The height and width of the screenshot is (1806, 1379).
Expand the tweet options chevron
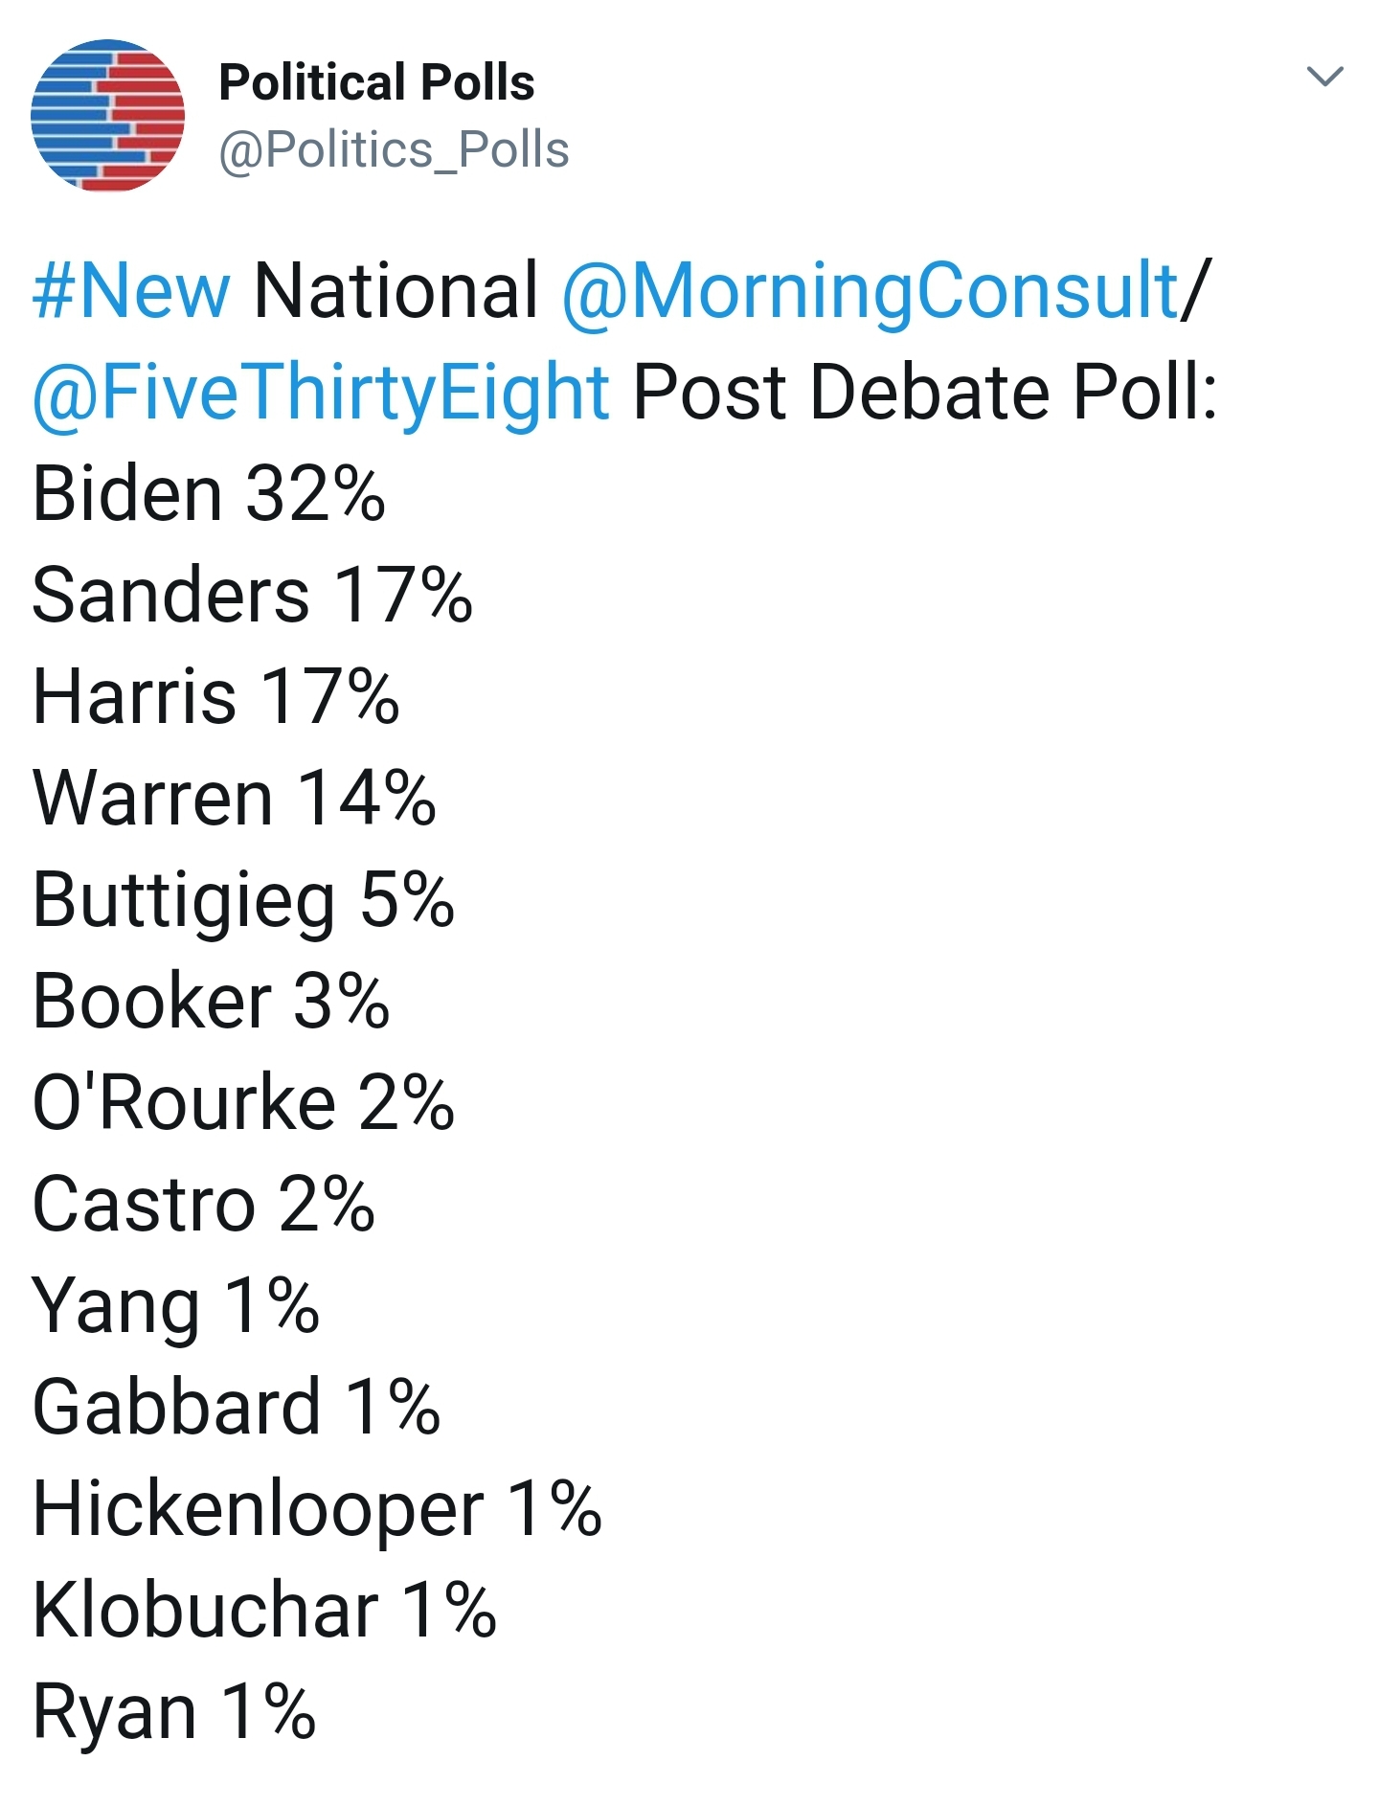click(x=1324, y=77)
